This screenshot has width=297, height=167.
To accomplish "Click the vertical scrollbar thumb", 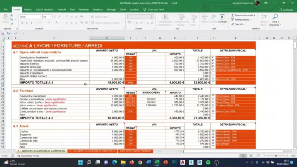I will (295, 45).
